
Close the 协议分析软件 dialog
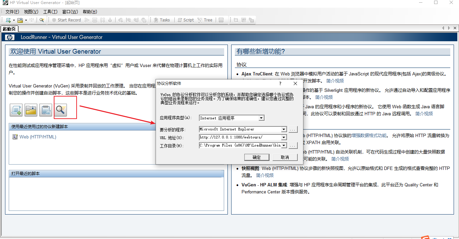295,83
